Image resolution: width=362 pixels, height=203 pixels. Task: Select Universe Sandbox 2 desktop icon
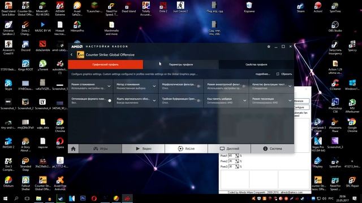coord(8,28)
